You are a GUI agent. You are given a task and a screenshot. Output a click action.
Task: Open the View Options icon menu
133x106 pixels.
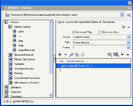tap(116, 55)
